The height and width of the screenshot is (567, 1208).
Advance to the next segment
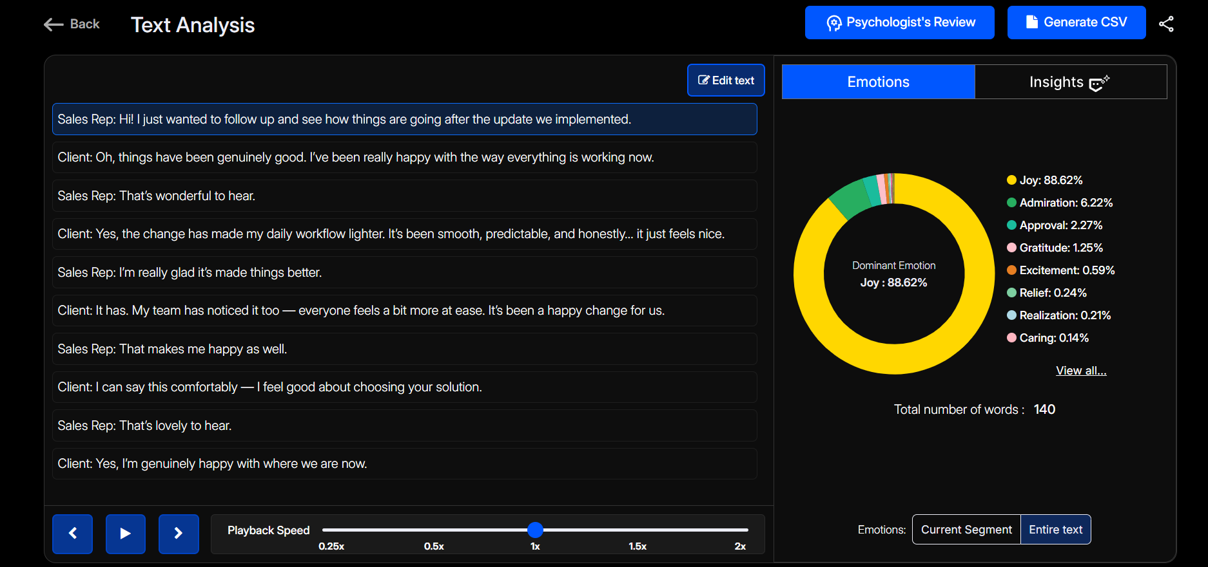coord(179,534)
